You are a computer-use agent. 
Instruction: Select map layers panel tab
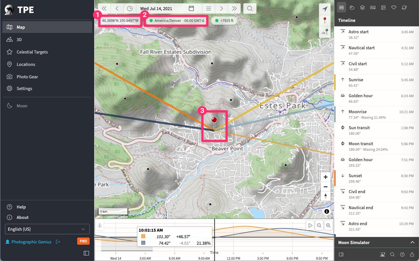tap(362, 7)
